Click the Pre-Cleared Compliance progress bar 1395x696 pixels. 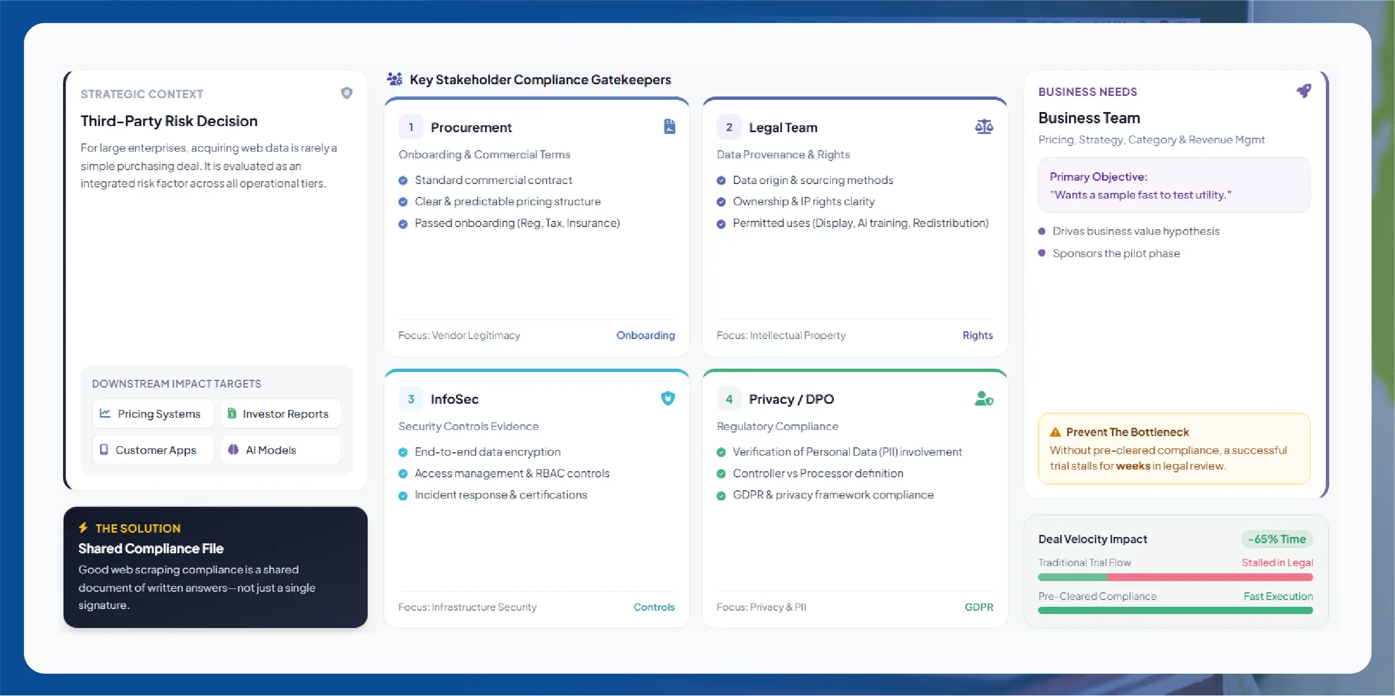pos(1175,611)
